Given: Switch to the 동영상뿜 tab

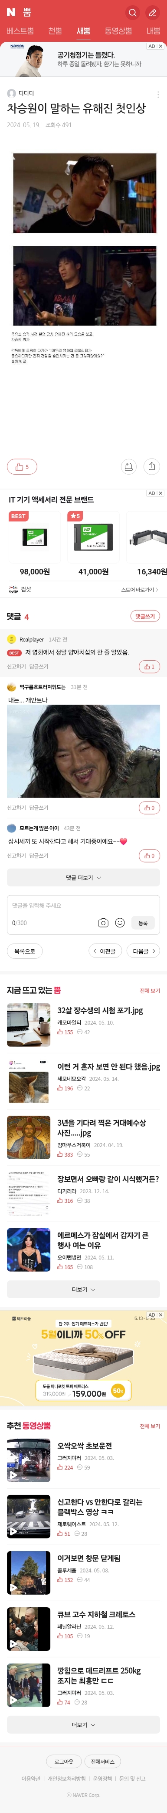Looking at the screenshot, I should [118, 31].
